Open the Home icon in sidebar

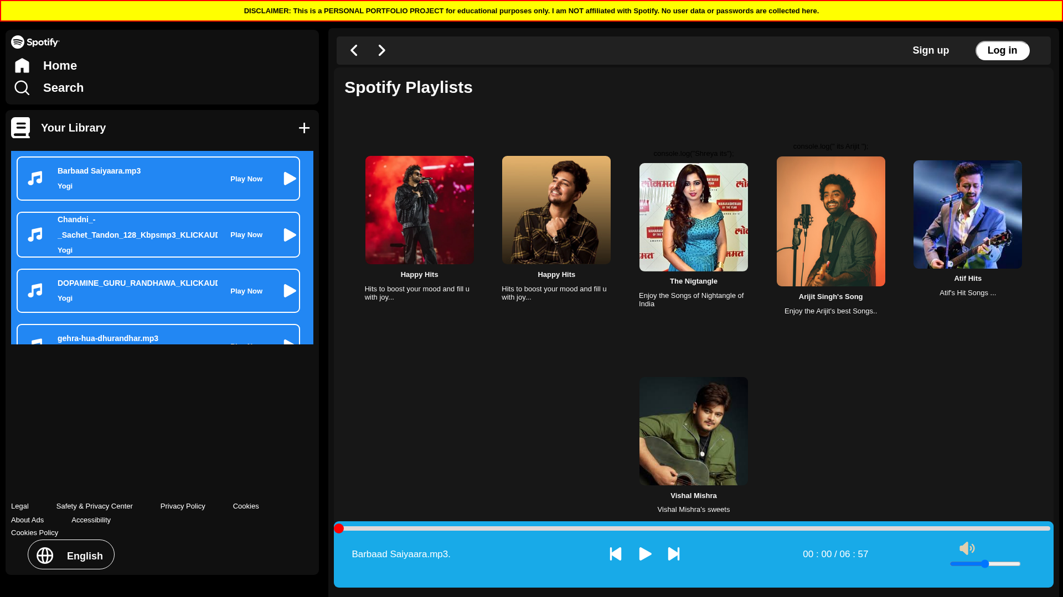[22, 66]
